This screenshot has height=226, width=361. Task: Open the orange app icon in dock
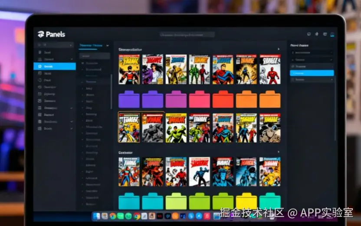(x=175, y=216)
